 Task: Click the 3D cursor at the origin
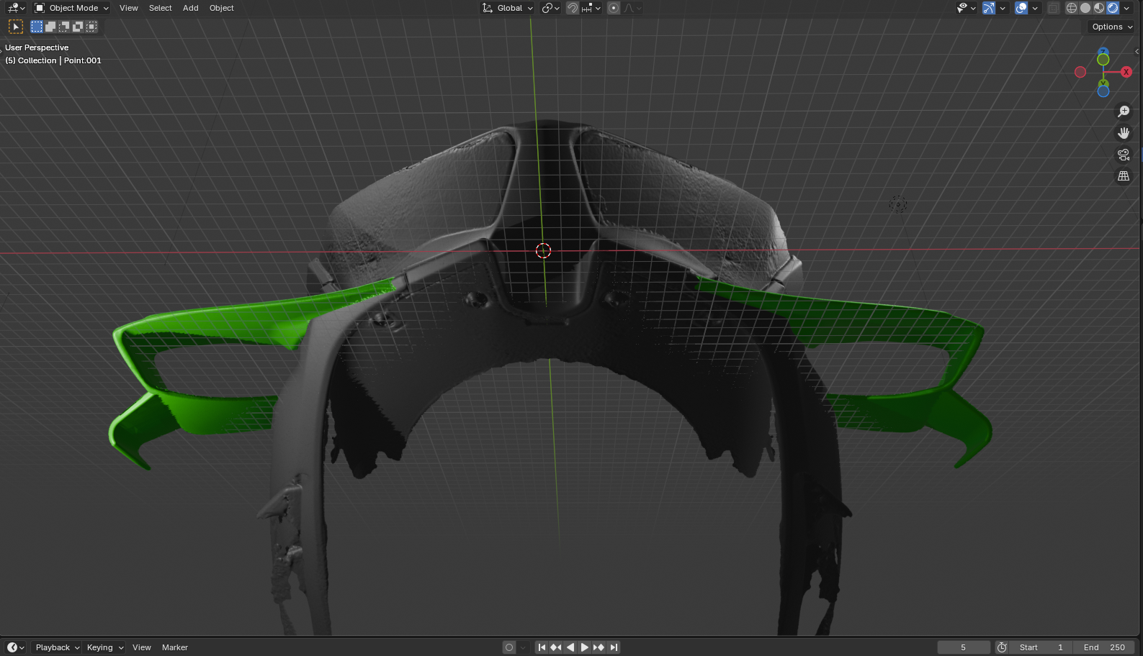pyautogui.click(x=544, y=250)
